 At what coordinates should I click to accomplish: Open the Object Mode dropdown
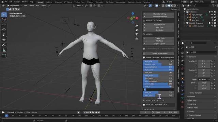(14, 6)
